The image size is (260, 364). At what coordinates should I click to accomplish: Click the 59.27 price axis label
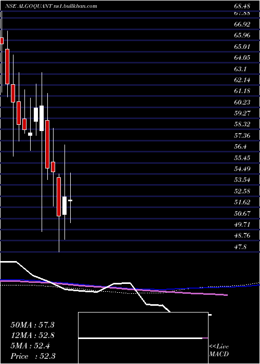tap(242, 113)
